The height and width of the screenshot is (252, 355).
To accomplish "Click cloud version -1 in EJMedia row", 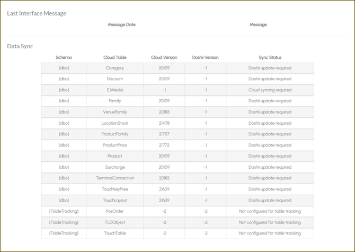I will click(164, 90).
